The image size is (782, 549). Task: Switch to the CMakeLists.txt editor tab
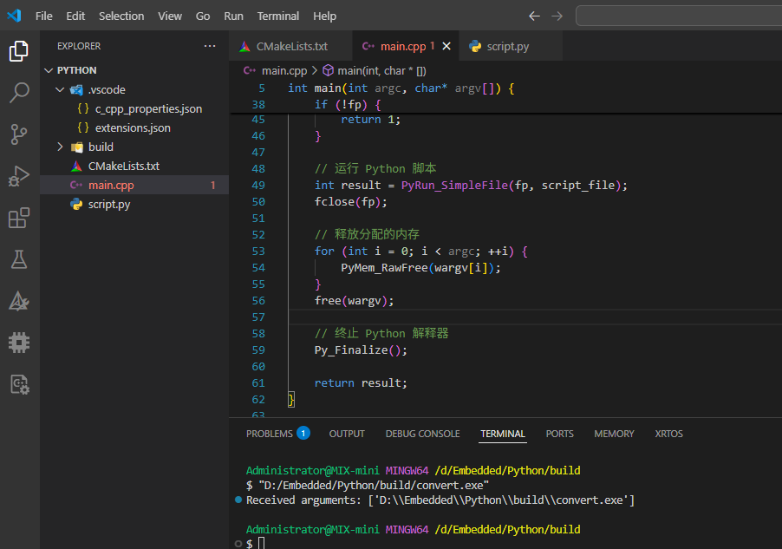[292, 47]
